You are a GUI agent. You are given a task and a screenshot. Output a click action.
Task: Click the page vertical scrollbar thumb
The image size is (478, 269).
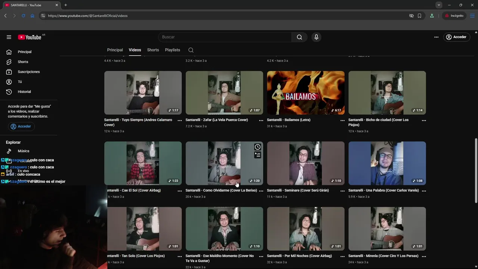tap(476, 171)
